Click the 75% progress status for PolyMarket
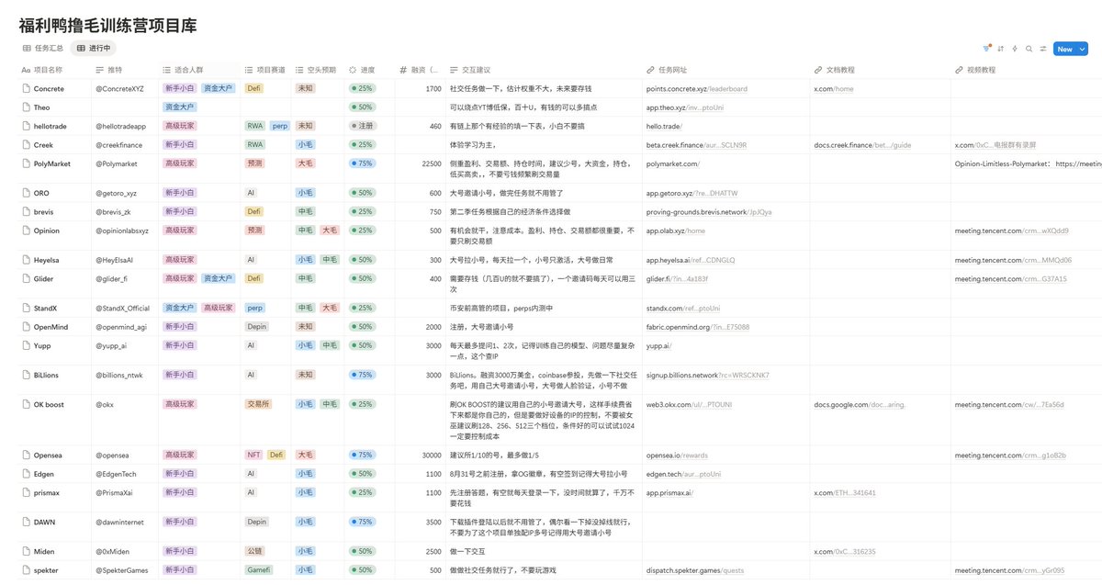 click(x=363, y=163)
